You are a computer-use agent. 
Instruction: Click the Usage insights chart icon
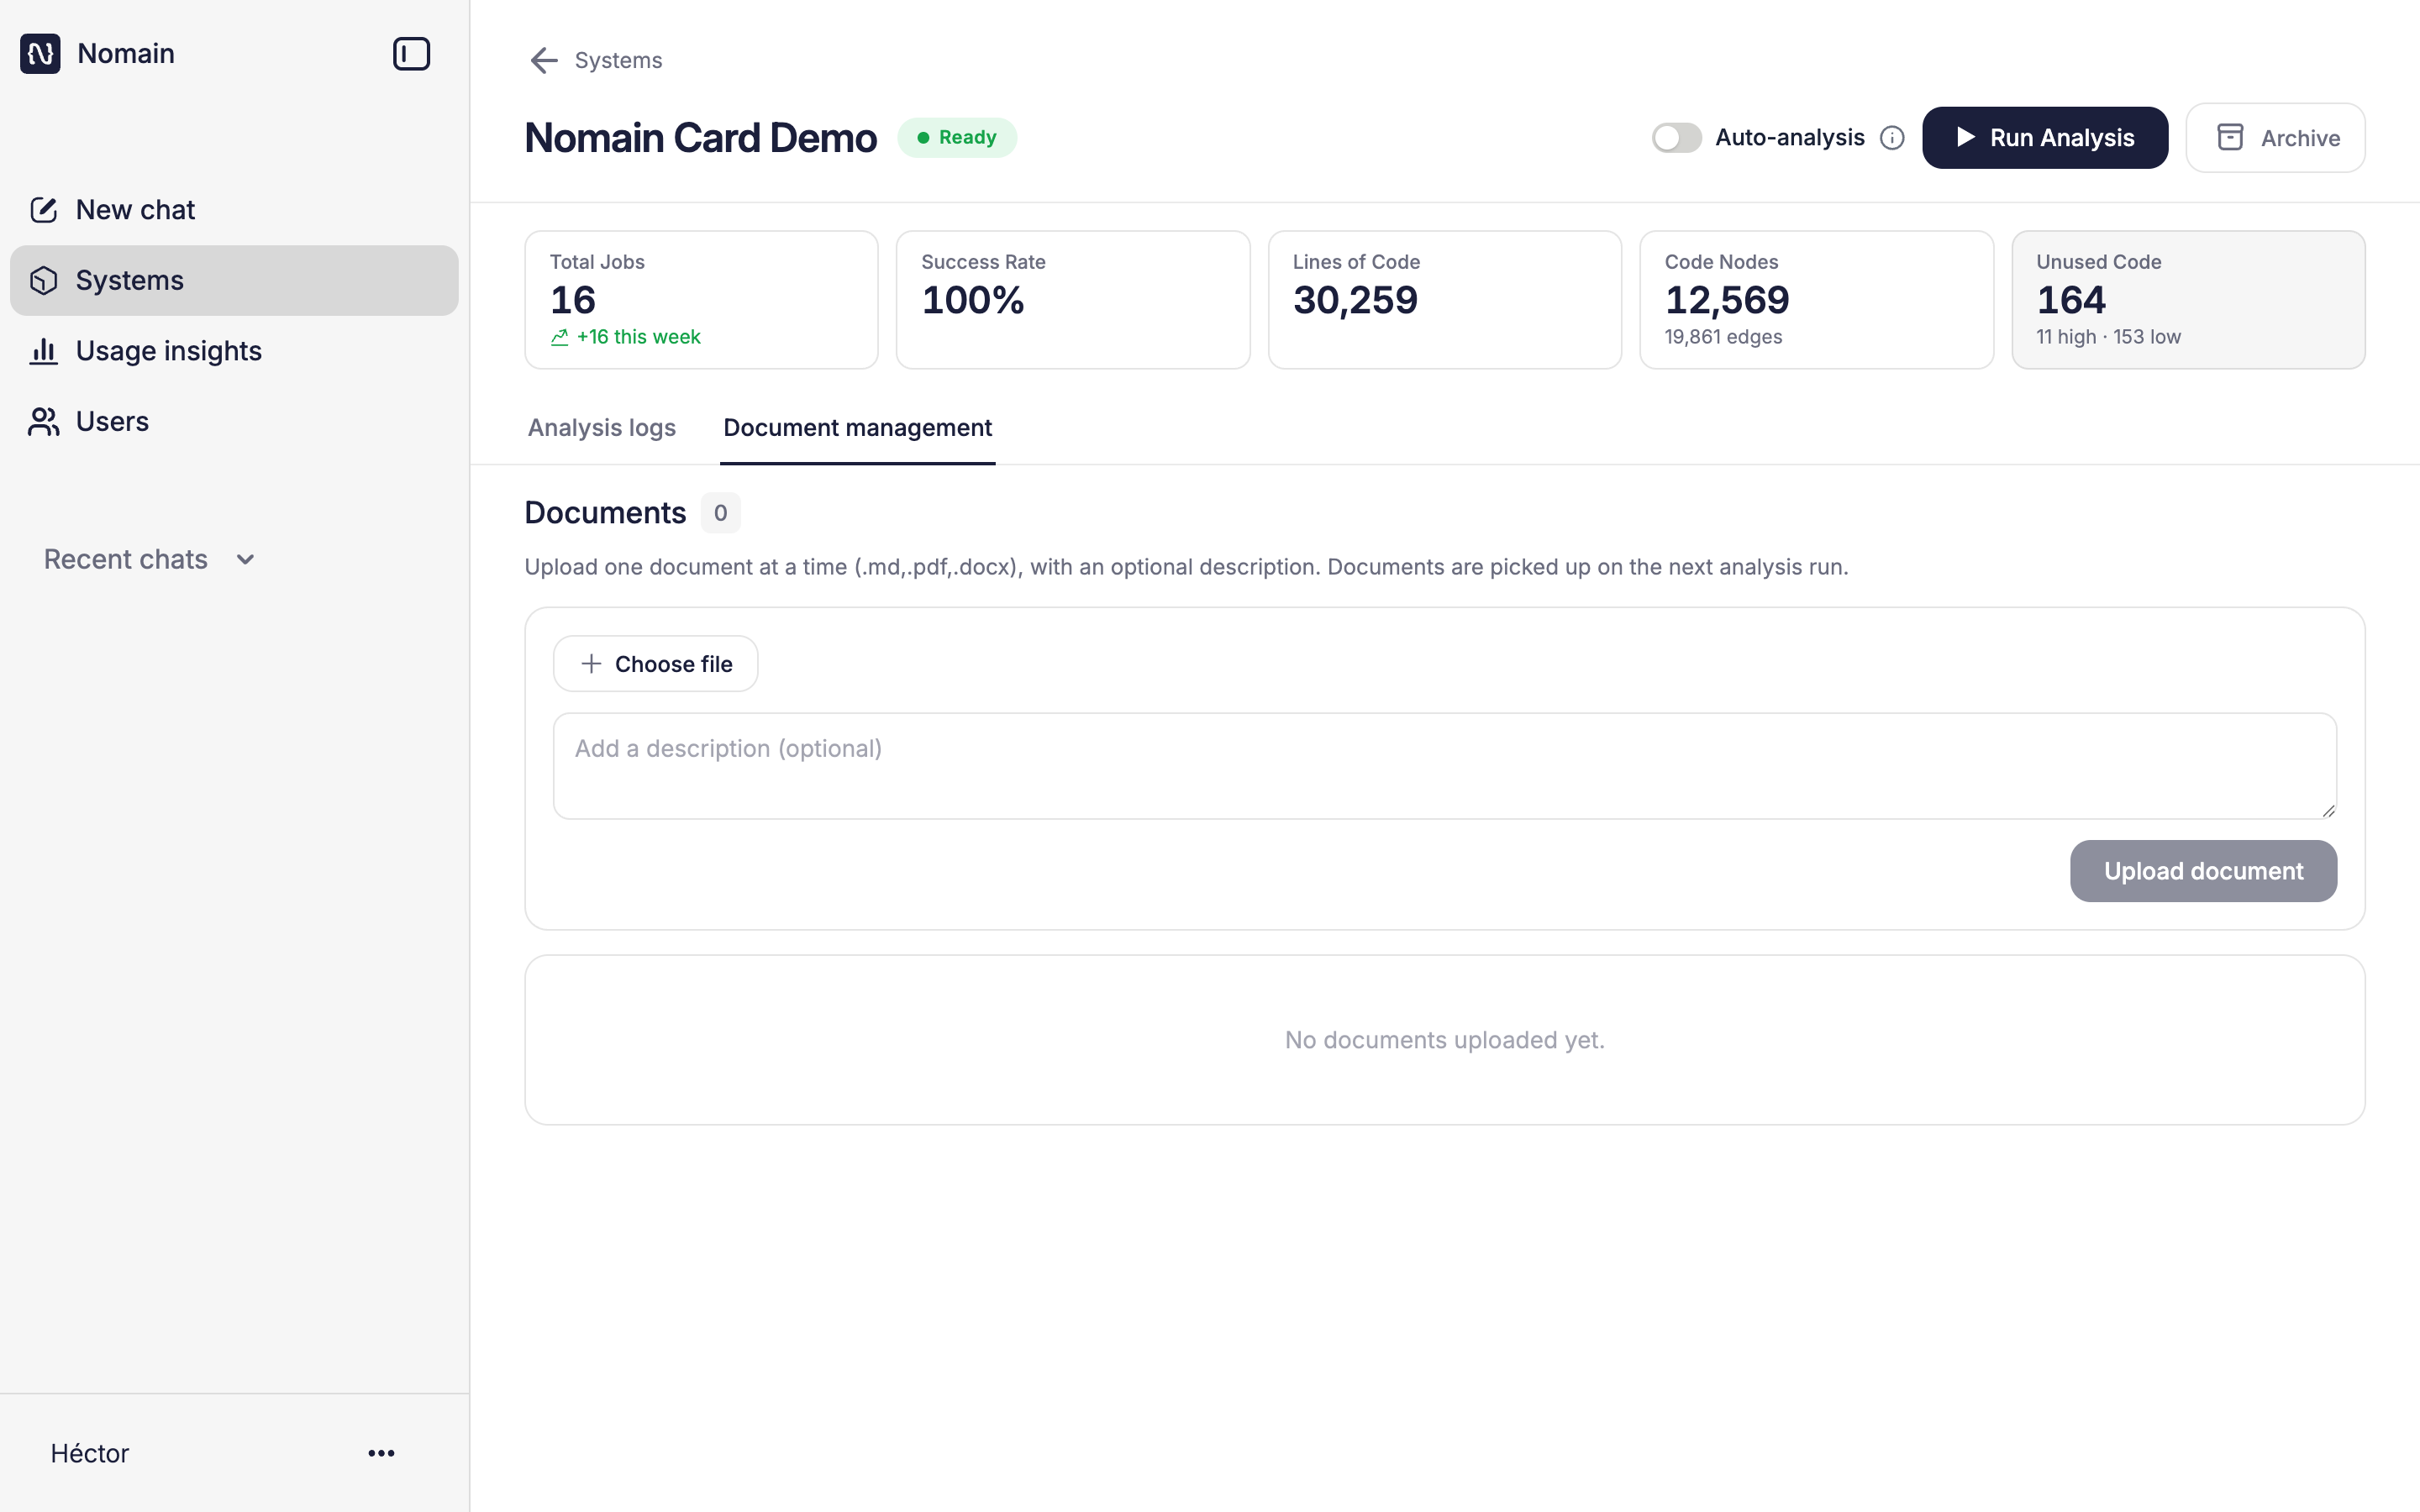click(43, 351)
